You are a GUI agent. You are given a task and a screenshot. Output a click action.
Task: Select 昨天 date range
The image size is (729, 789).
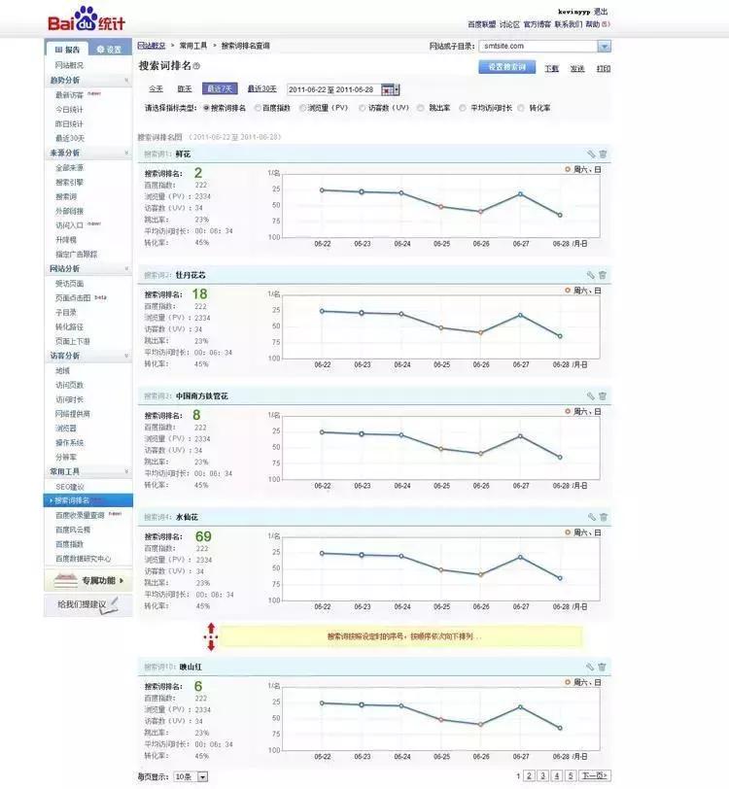(185, 88)
